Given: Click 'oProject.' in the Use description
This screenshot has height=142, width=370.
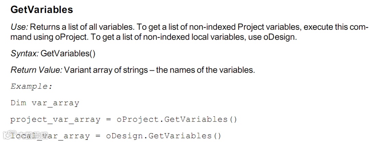Looking at the screenshot, I should pos(72,37).
